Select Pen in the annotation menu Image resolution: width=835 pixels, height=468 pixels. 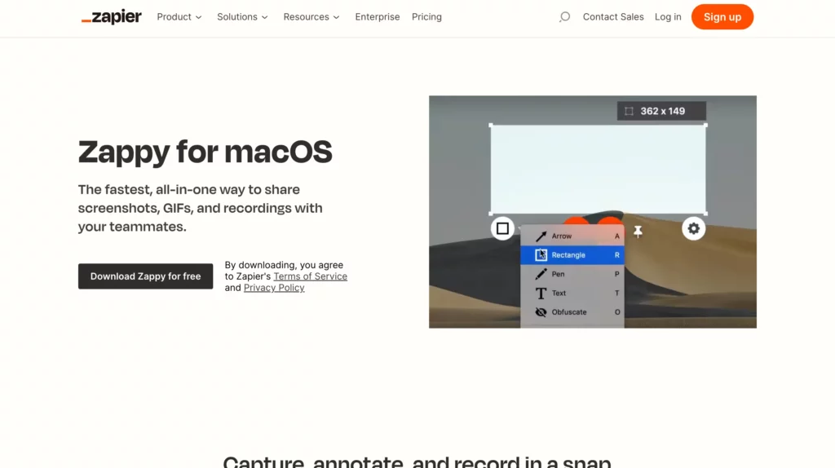(x=572, y=274)
